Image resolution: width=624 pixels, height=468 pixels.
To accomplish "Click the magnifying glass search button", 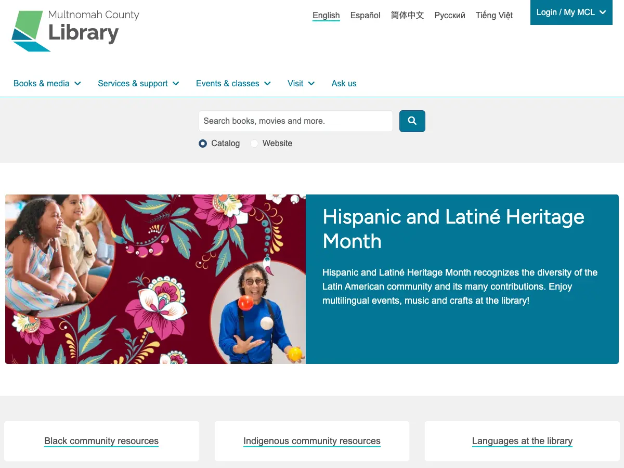I will click(412, 121).
